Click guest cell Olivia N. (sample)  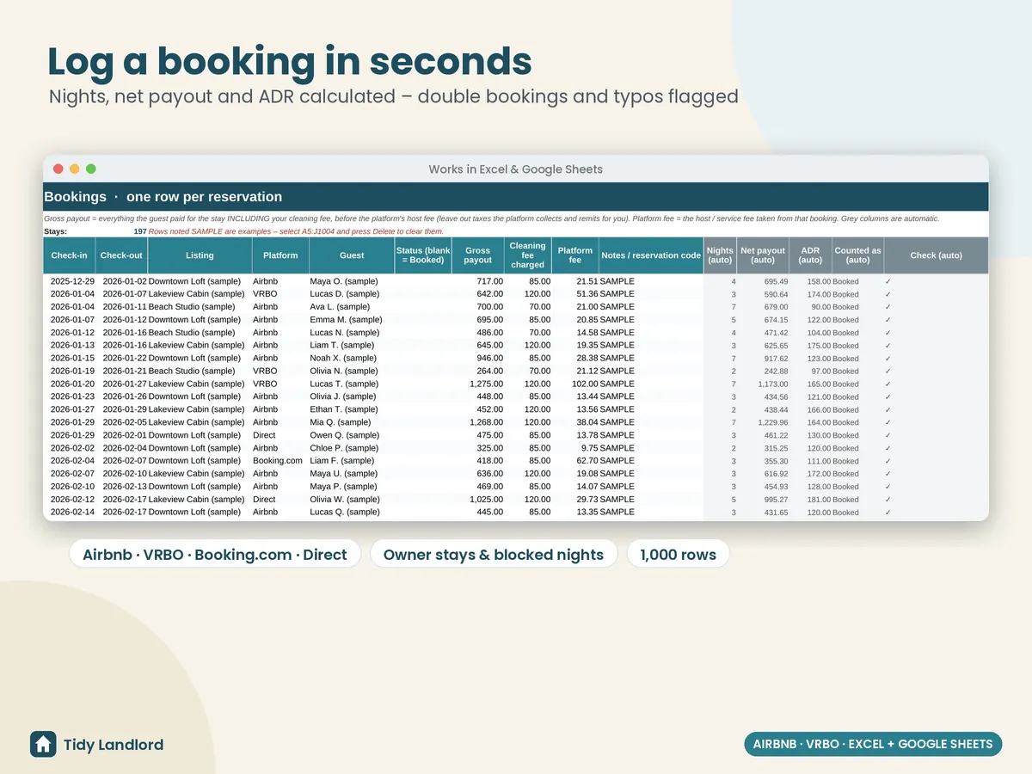pos(345,372)
